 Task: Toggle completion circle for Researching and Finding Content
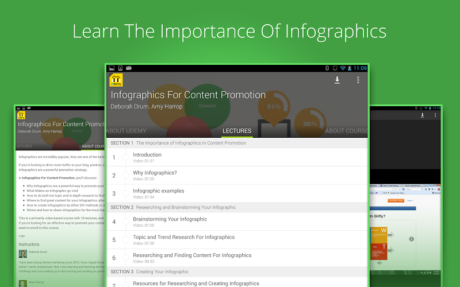coord(126,258)
